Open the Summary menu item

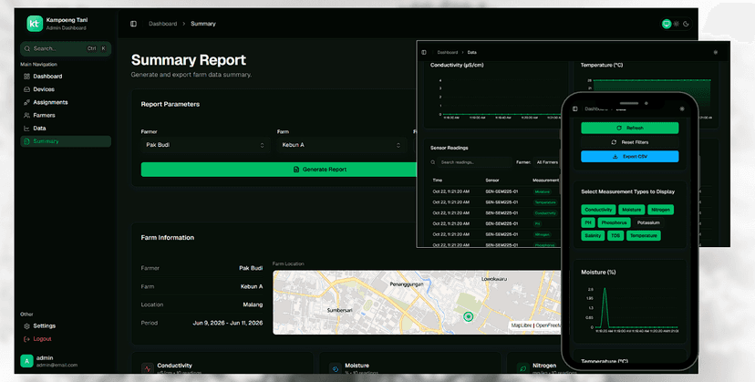pos(66,141)
